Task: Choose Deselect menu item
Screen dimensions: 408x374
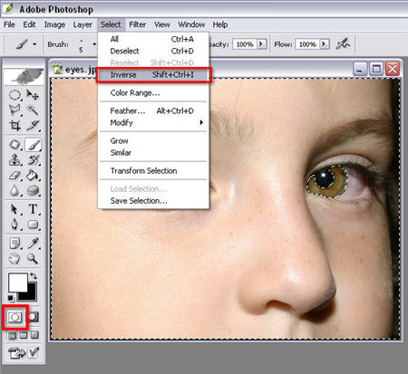Action: [153, 51]
